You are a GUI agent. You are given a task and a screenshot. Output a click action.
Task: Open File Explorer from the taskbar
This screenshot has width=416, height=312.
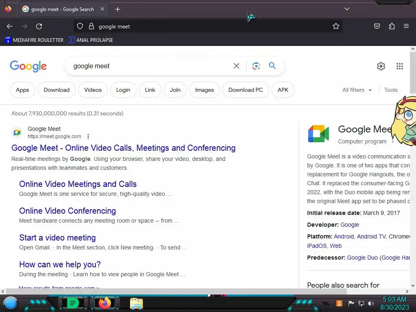136,303
